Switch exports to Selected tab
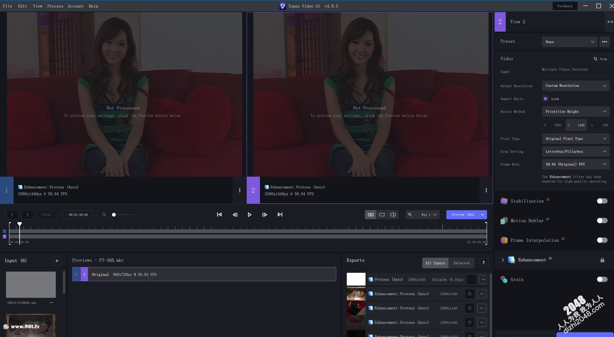Image resolution: width=614 pixels, height=337 pixels. tap(461, 263)
